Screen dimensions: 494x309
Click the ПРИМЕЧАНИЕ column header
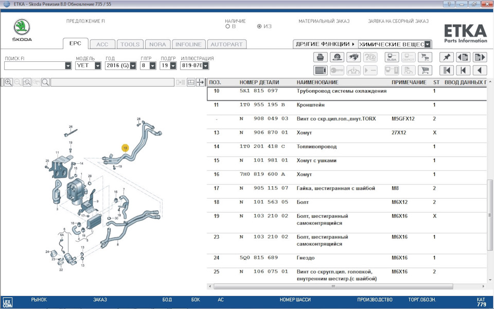(409, 82)
